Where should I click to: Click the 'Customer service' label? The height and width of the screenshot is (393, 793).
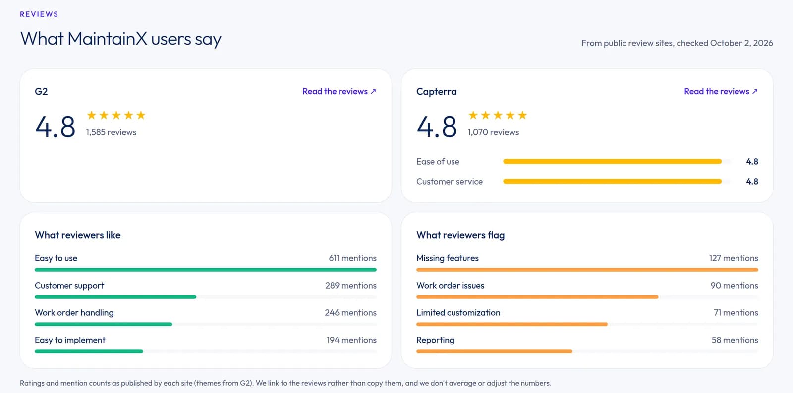[450, 182]
